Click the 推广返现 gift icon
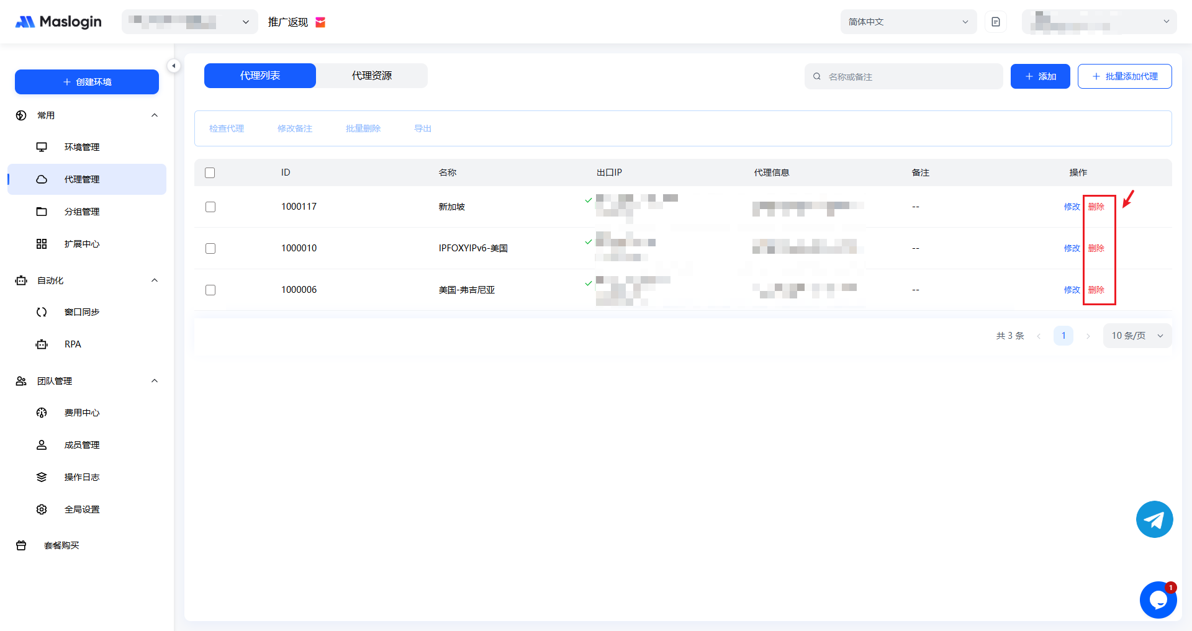Viewport: 1192px width, 631px height. pos(320,22)
